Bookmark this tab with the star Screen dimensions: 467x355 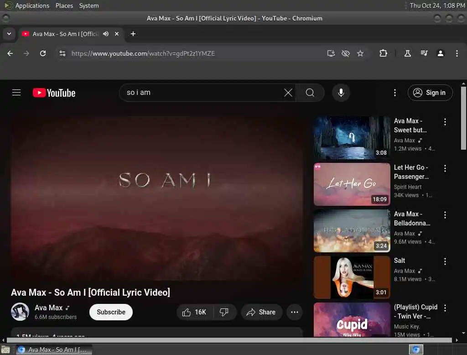(360, 53)
